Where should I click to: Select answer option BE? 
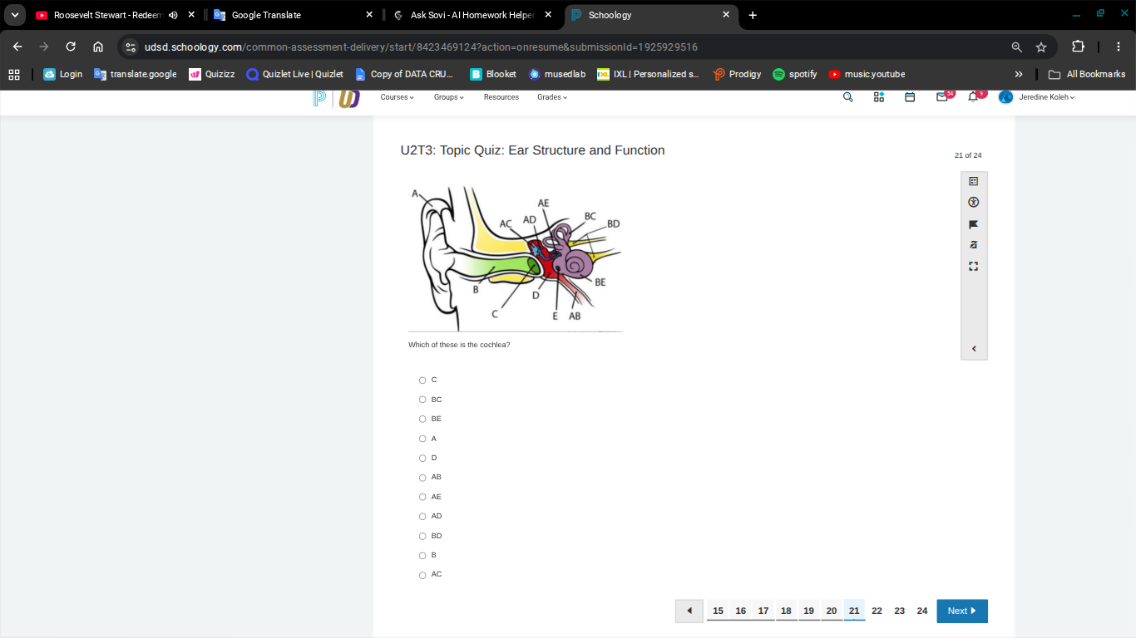click(422, 420)
